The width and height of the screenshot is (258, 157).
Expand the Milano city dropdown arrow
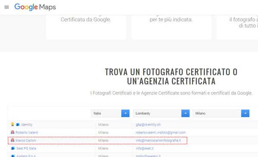point(246,113)
